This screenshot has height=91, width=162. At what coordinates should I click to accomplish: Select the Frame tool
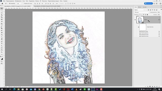coord(2,19)
